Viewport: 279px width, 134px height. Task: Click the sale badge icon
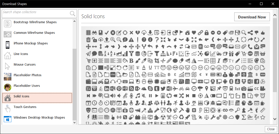pyautogui.click(x=250, y=53)
